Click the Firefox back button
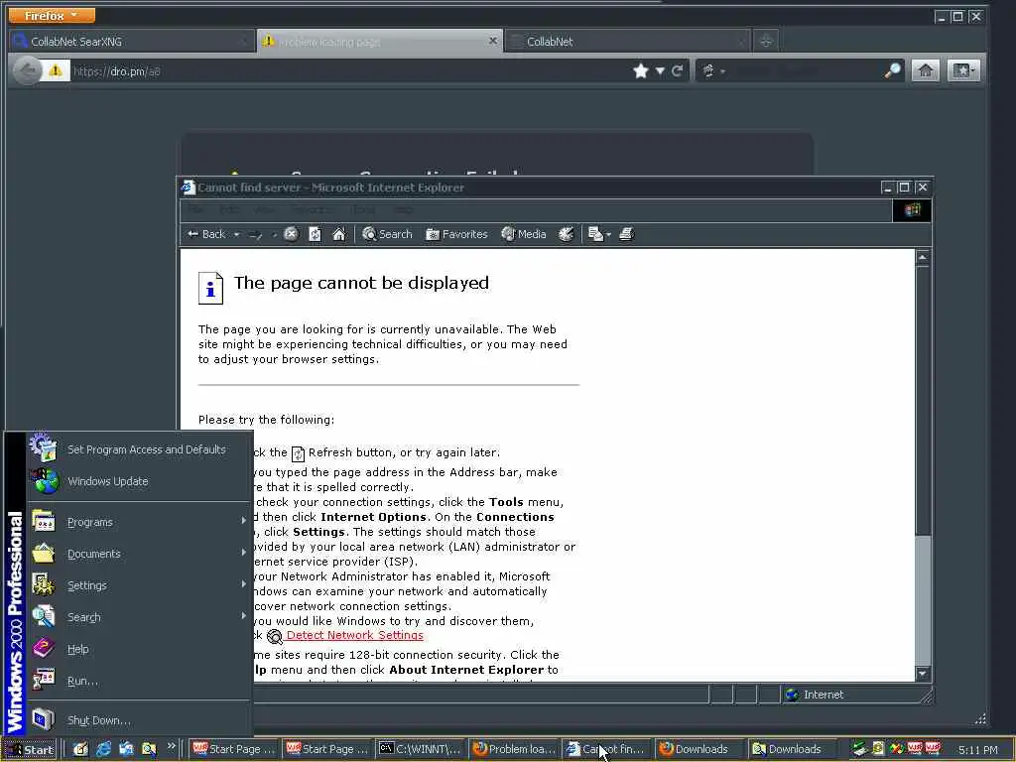This screenshot has width=1016, height=762. click(27, 70)
